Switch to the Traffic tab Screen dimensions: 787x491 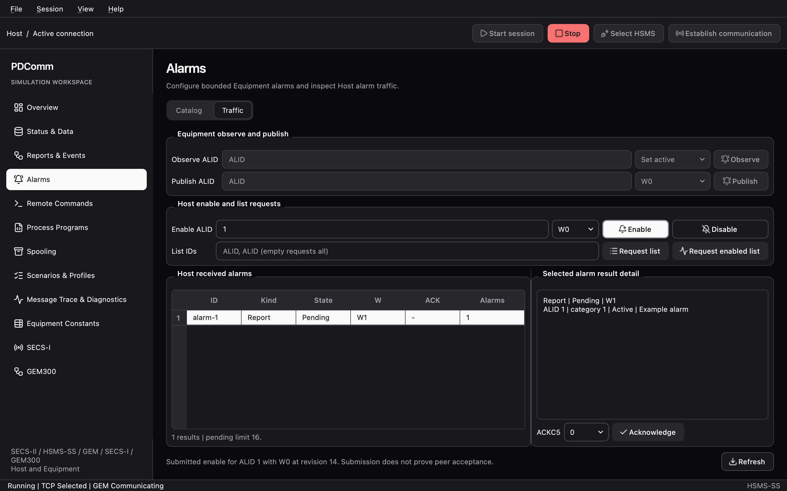233,110
